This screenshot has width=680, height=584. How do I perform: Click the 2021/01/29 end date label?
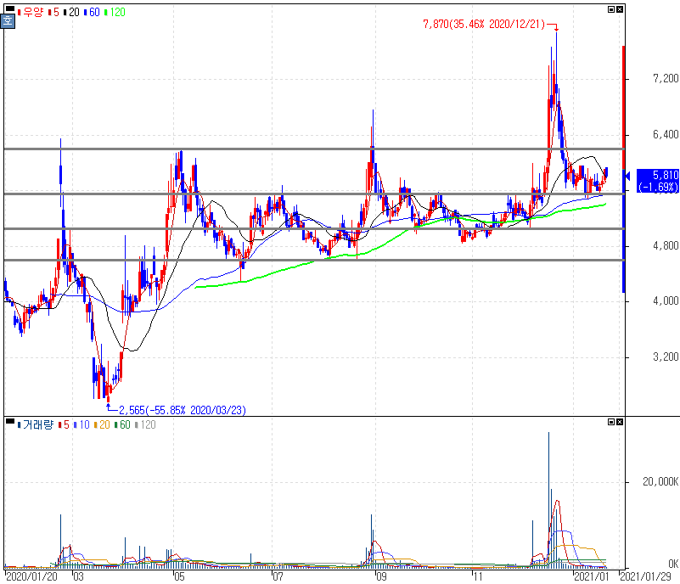pos(646,576)
